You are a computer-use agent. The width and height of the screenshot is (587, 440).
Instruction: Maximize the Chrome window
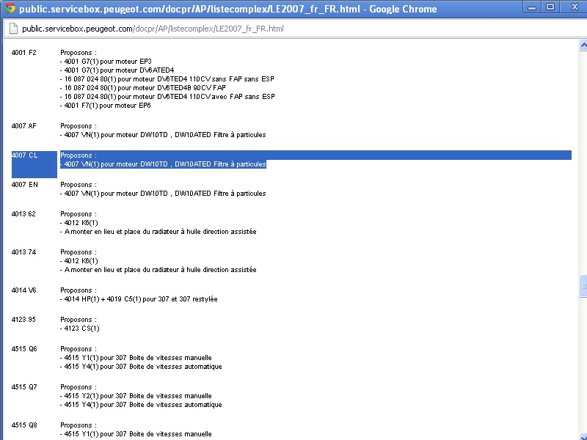[550, 7]
